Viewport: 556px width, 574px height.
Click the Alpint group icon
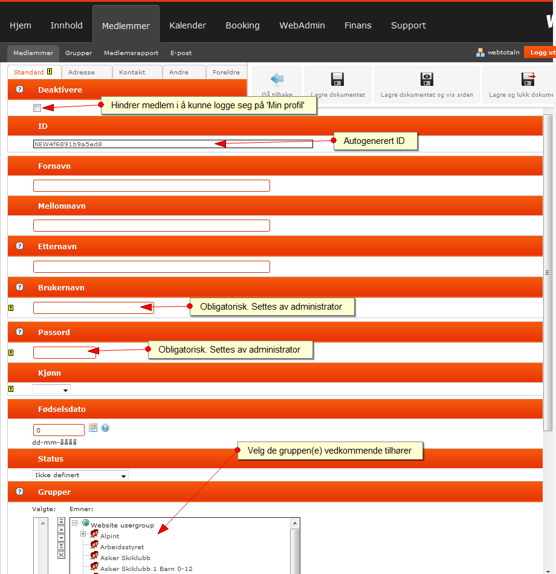[94, 534]
